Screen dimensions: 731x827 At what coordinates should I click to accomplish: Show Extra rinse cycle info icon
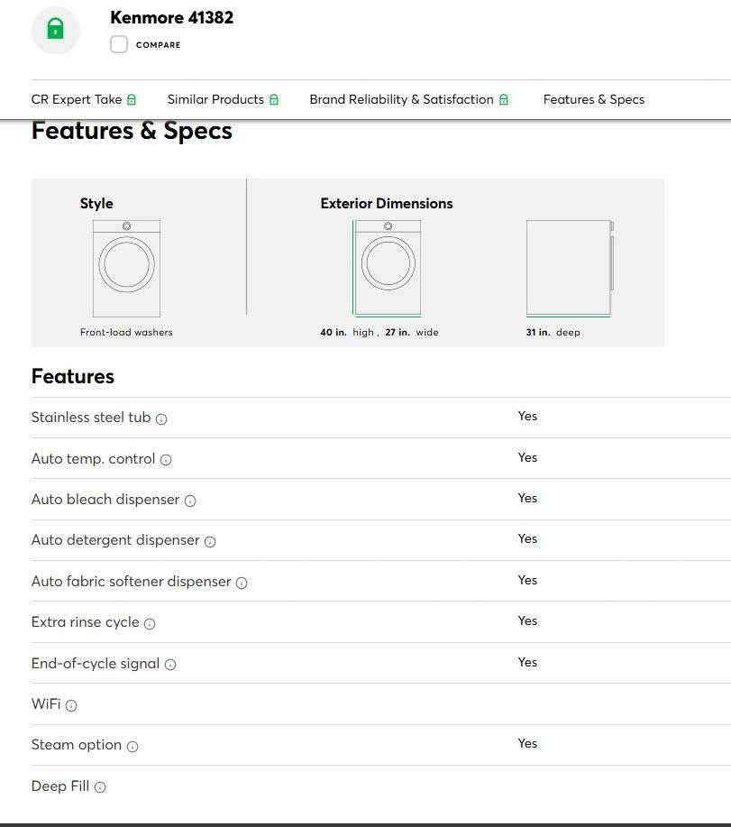pyautogui.click(x=150, y=623)
